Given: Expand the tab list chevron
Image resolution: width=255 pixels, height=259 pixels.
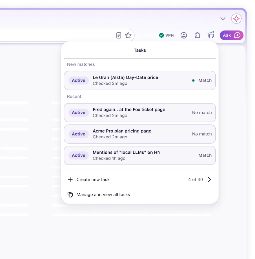Looking at the screenshot, I should click(223, 19).
